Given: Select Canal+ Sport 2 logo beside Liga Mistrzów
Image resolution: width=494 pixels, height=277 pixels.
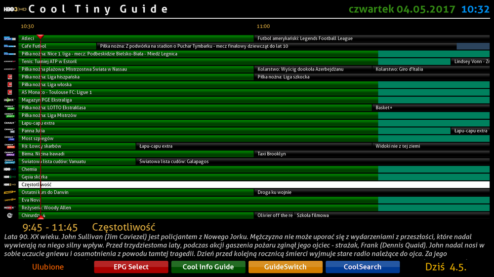Looking at the screenshot, I should click(x=10, y=115).
